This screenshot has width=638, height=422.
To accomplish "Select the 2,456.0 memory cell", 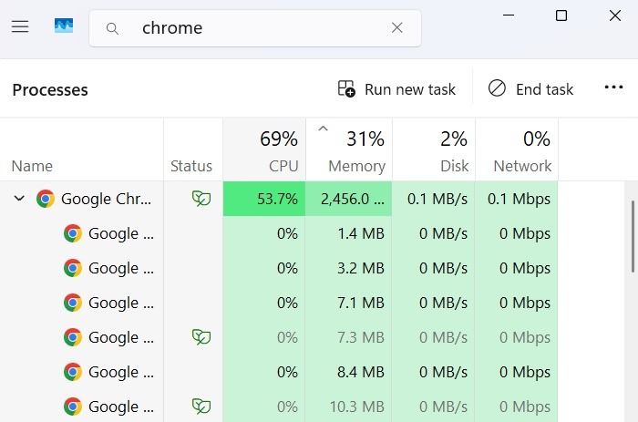I will click(x=349, y=199).
